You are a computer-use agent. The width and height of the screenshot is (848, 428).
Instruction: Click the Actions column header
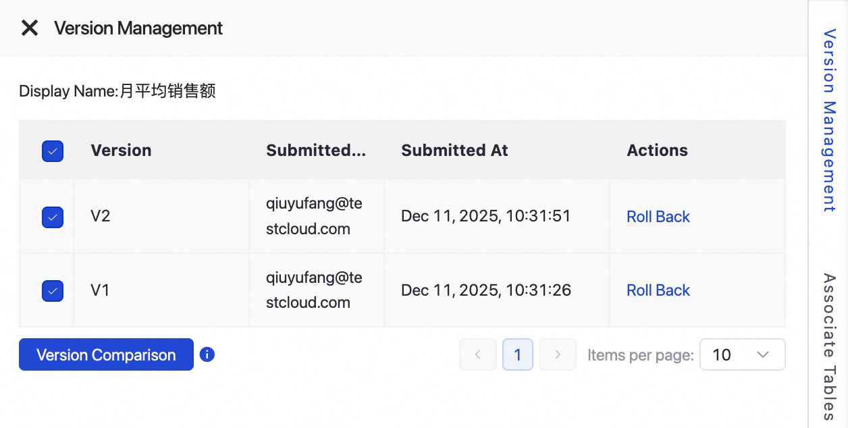[x=657, y=151]
